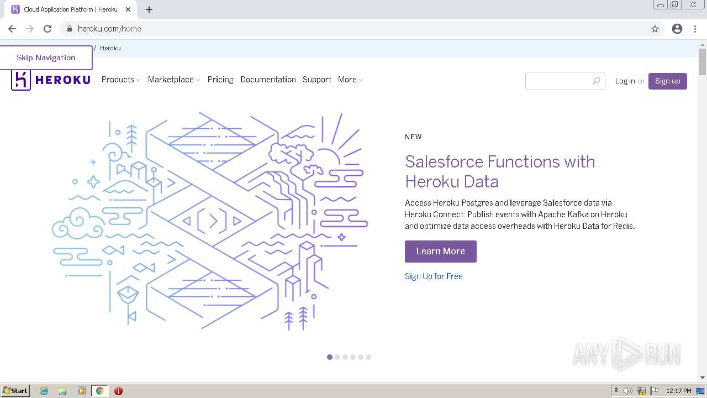Viewport: 707px width, 398px height.
Task: Click the Learn More button
Action: [441, 251]
